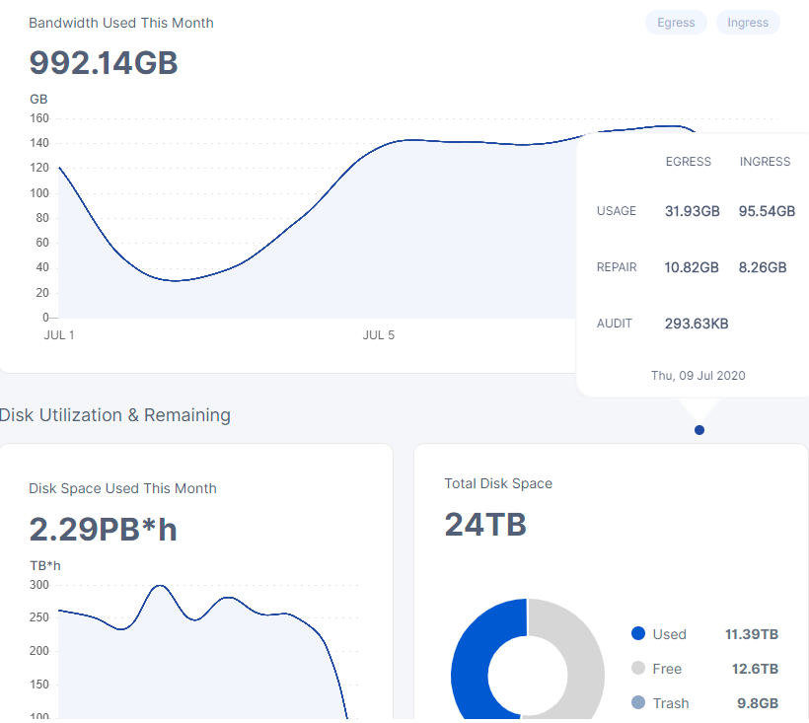Viewport: 809px width, 723px height.
Task: Click the 24TB total disk space figure
Action: point(485,525)
